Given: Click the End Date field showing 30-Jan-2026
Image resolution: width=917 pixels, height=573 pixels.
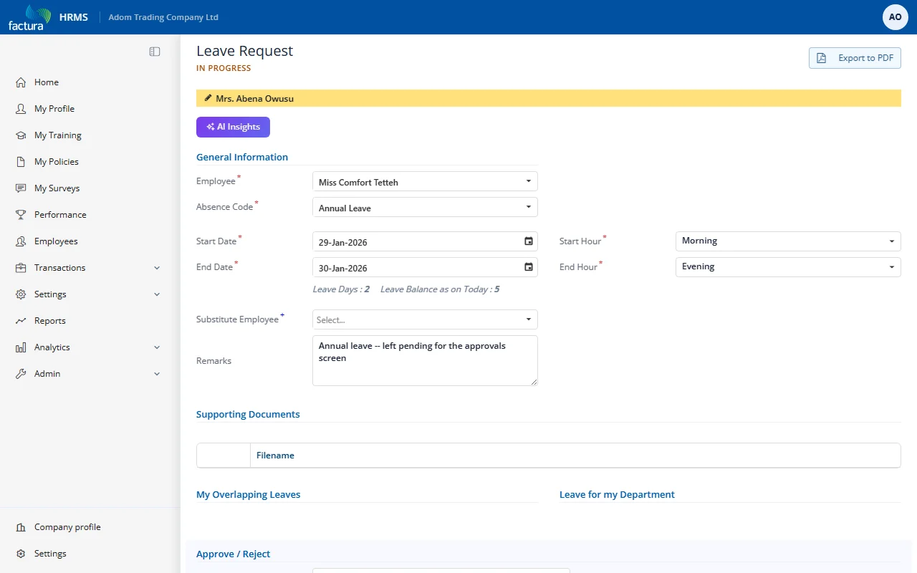Looking at the screenshot, I should 425,267.
